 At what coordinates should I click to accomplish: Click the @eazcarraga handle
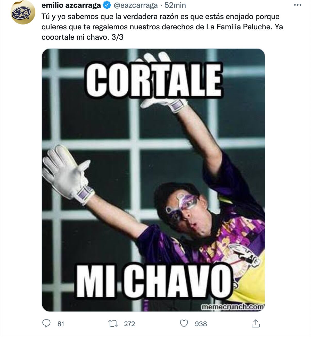pyautogui.click(x=136, y=5)
